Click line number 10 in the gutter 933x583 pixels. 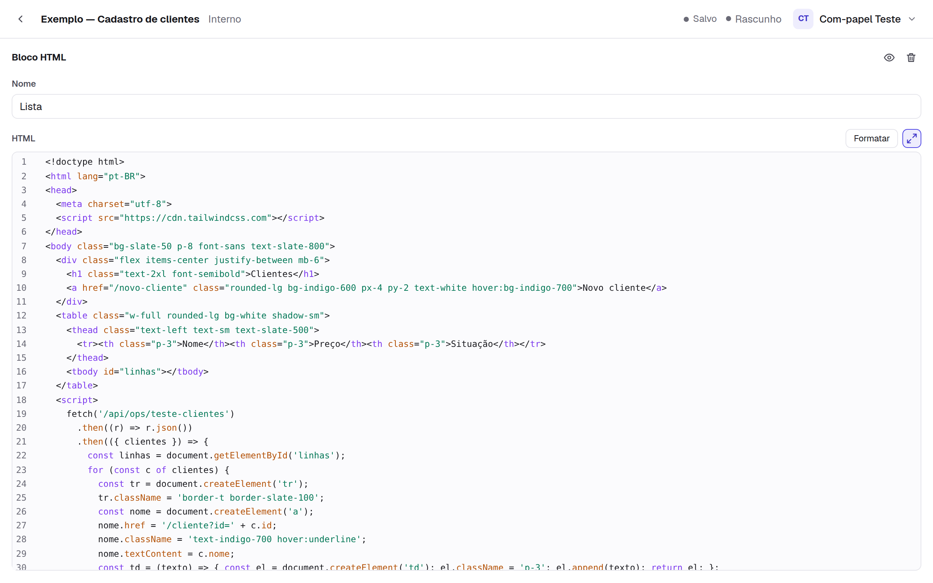click(21, 287)
